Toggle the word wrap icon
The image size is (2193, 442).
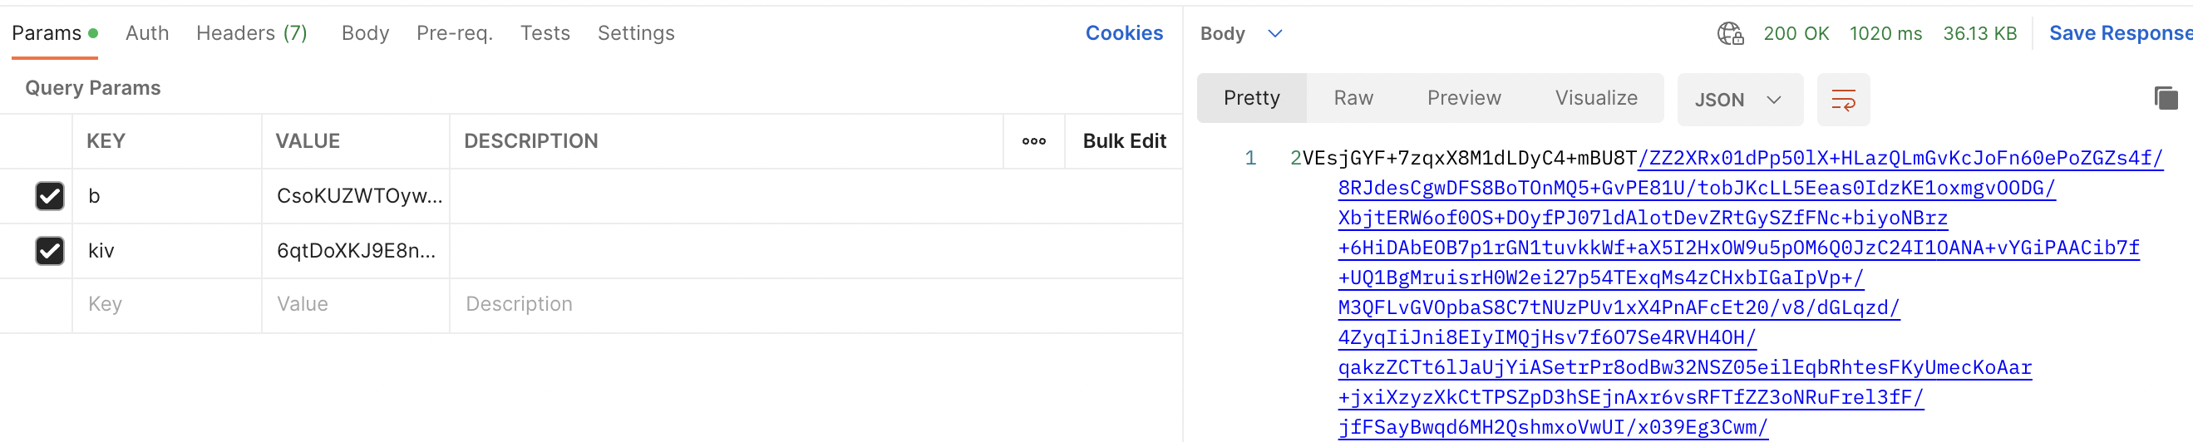(1843, 100)
